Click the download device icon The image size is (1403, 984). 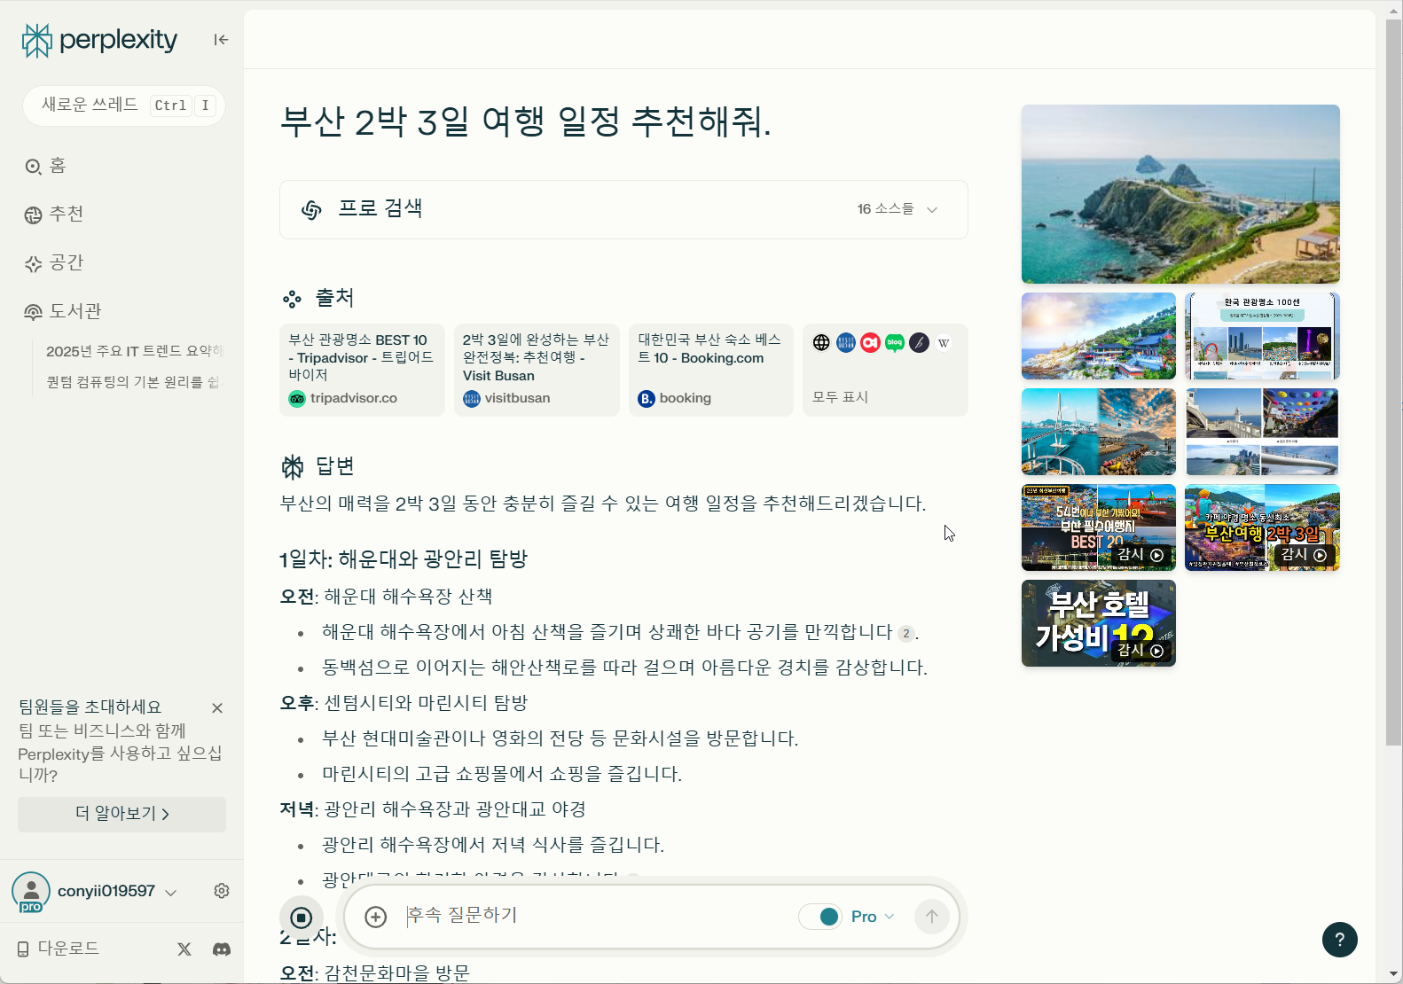tap(23, 949)
